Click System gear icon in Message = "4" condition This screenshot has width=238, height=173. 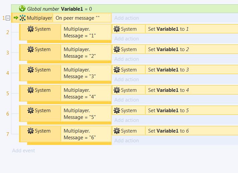[31, 90]
